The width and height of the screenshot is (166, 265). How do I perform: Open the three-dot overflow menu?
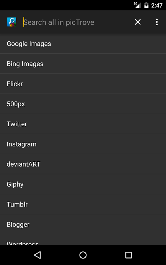coord(157,22)
